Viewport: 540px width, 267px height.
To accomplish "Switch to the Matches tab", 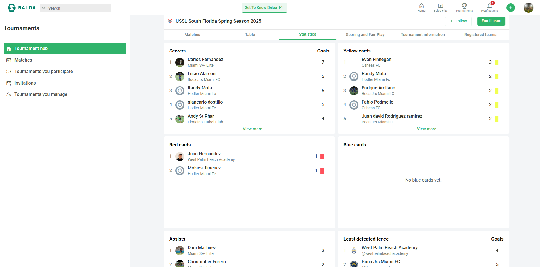I will click(192, 35).
